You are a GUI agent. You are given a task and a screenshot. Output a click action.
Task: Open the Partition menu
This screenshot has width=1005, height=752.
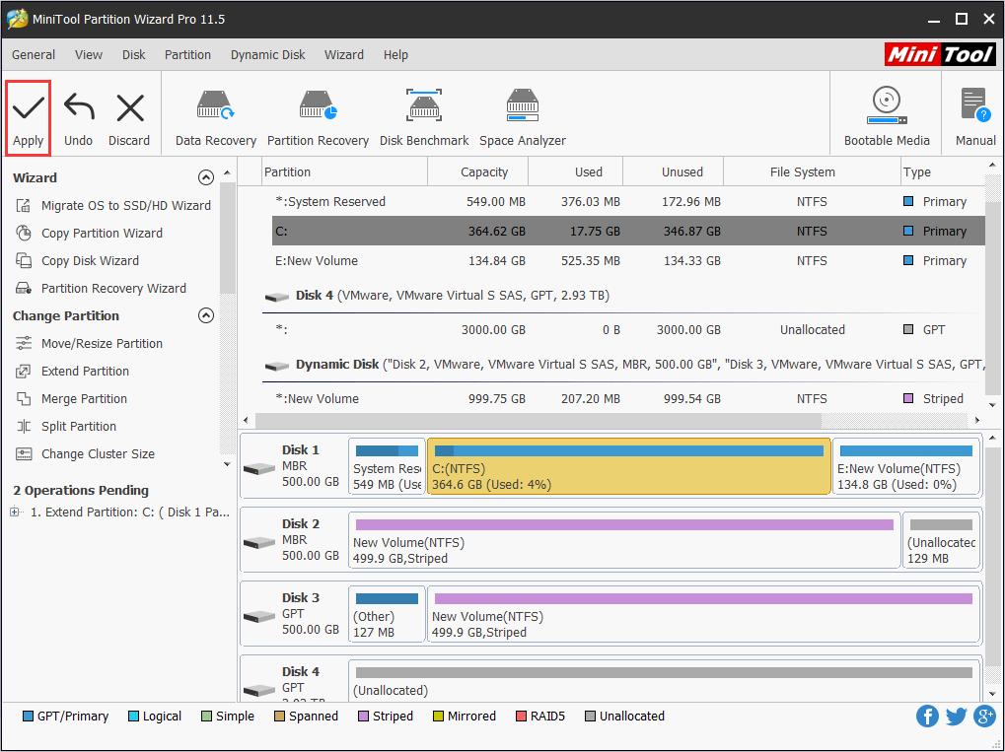click(x=187, y=55)
